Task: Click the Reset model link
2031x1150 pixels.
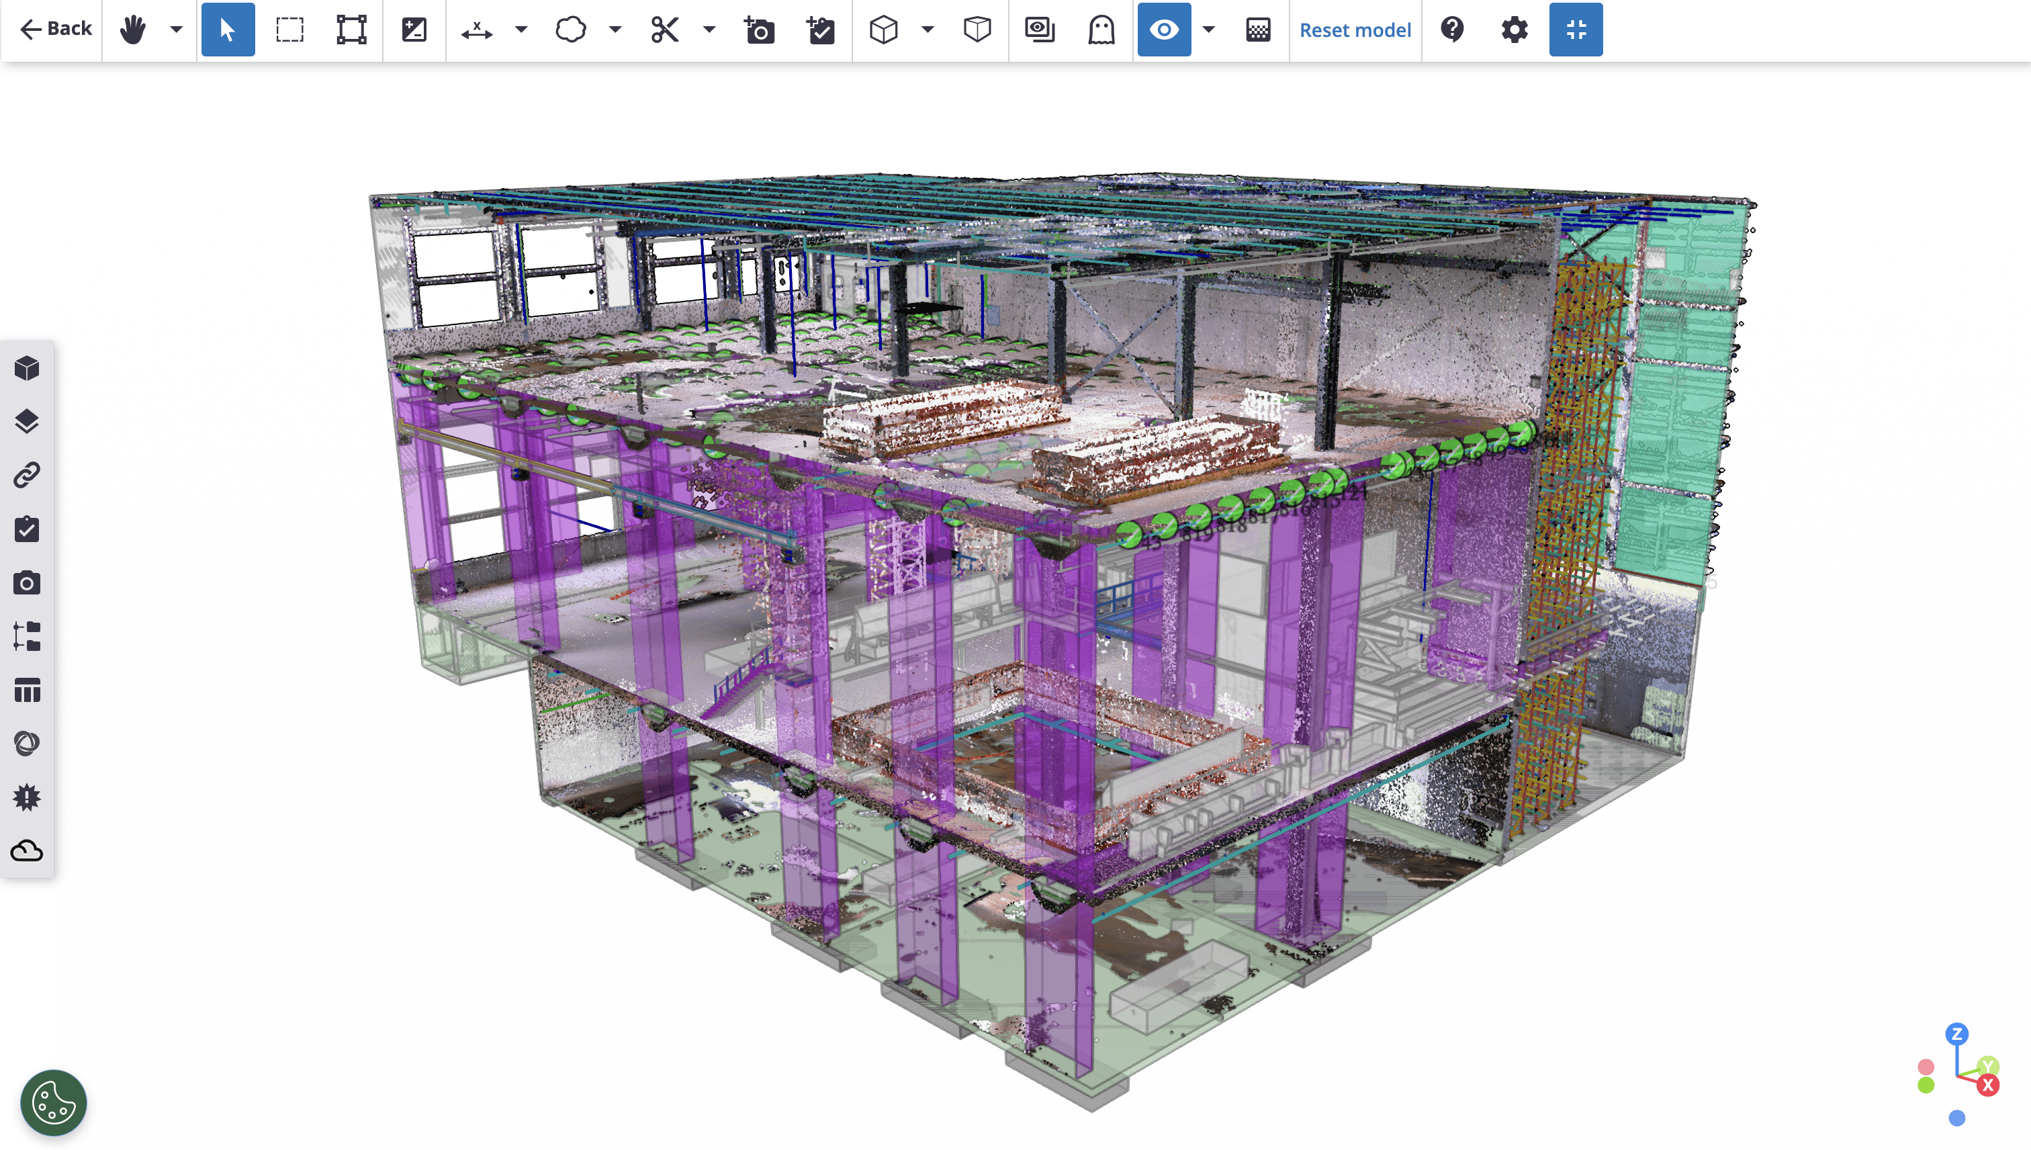Action: click(x=1355, y=30)
